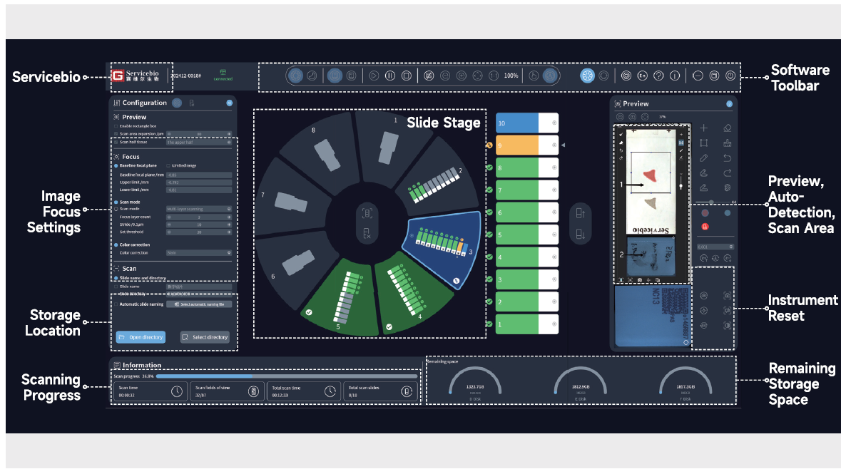846x474 pixels.
Task: Expand the Scan mode dropdown
Action: [198, 208]
